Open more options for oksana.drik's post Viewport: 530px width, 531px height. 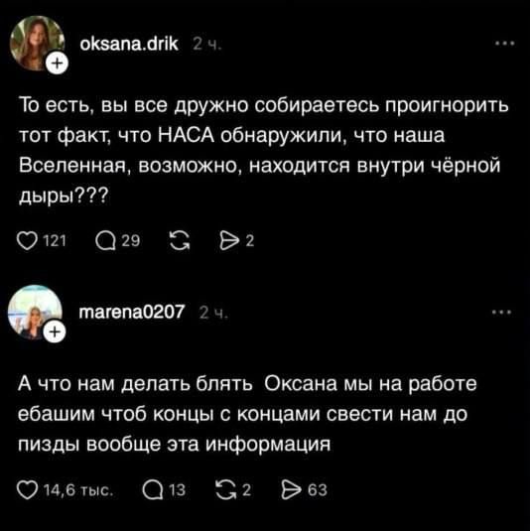504,44
